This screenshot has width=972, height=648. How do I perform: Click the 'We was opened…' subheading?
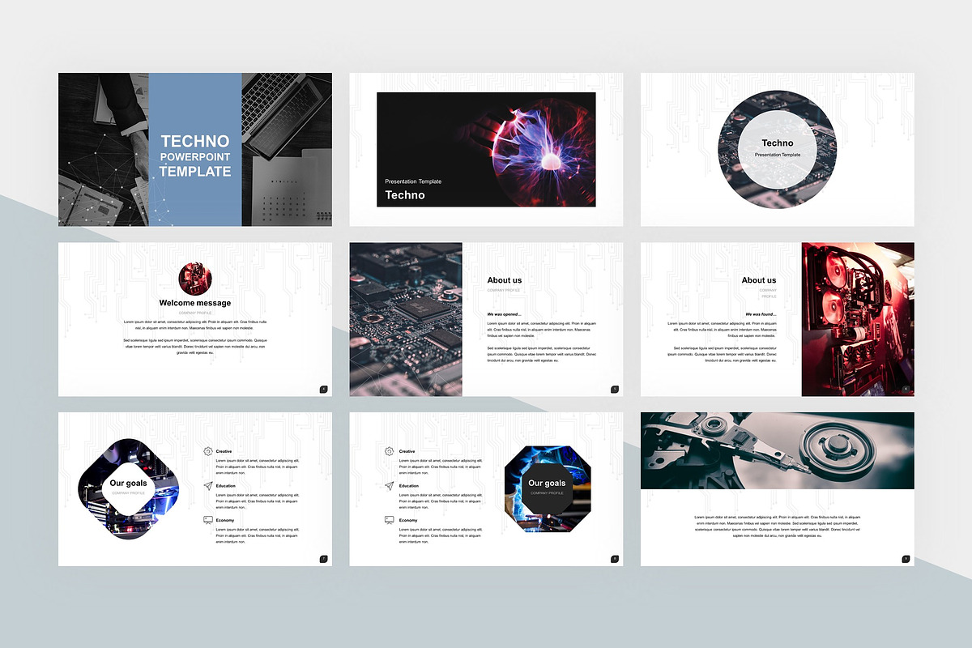(x=505, y=313)
